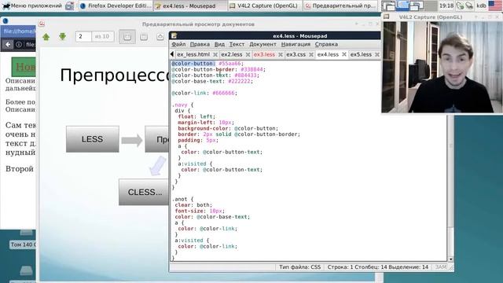Image resolution: width=503 pixels, height=283 pixels.
Task: Click the Firefox window globe icon
Action: pyautogui.click(x=6, y=21)
